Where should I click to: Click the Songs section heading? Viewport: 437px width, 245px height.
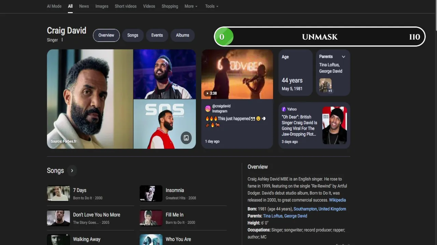pos(55,170)
